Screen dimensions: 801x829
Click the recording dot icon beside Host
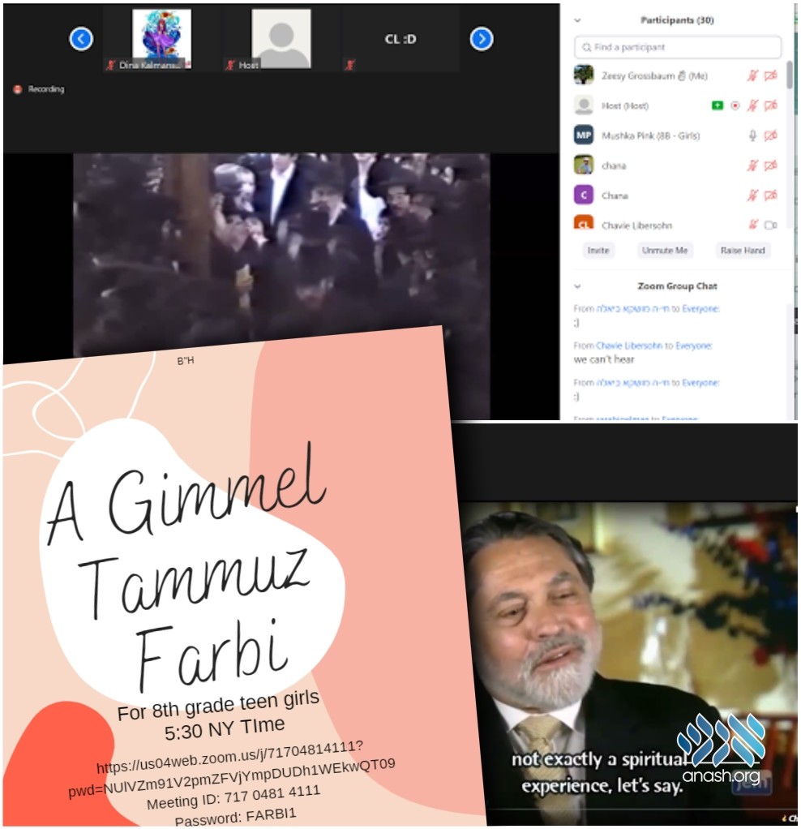pos(735,105)
